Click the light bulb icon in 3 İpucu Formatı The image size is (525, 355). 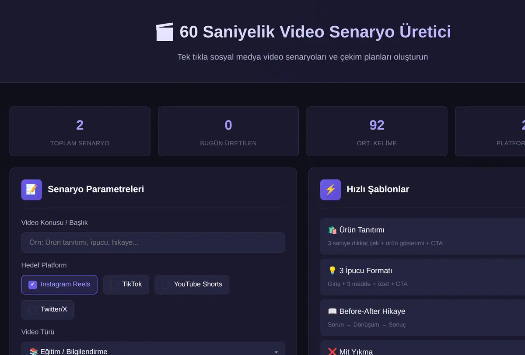332,271
